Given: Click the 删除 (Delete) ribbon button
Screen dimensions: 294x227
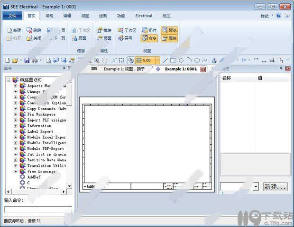Looking at the screenshot, I should 34,30.
